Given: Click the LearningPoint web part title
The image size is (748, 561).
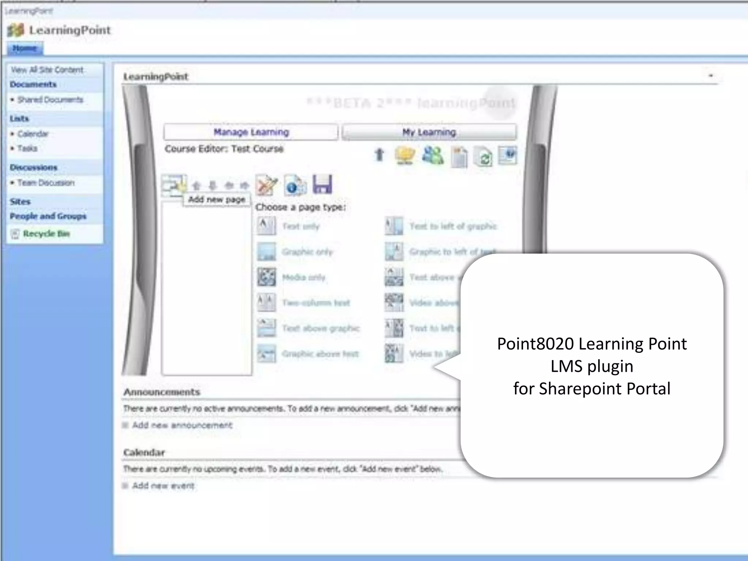Looking at the screenshot, I should 156,77.
